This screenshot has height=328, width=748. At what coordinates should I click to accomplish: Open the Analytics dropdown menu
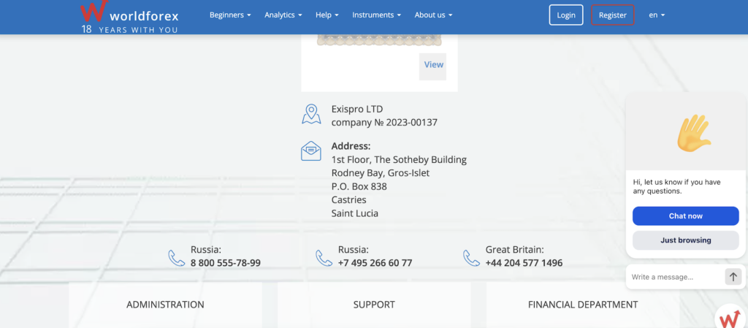click(x=283, y=15)
